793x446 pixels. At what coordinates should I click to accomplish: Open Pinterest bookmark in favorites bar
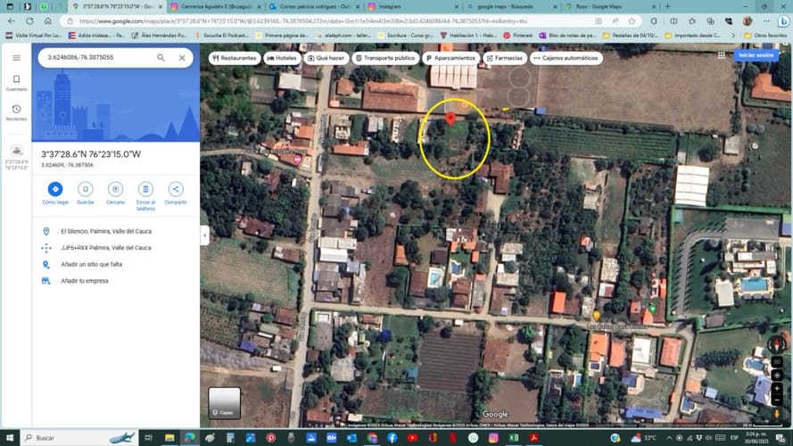pyautogui.click(x=518, y=36)
